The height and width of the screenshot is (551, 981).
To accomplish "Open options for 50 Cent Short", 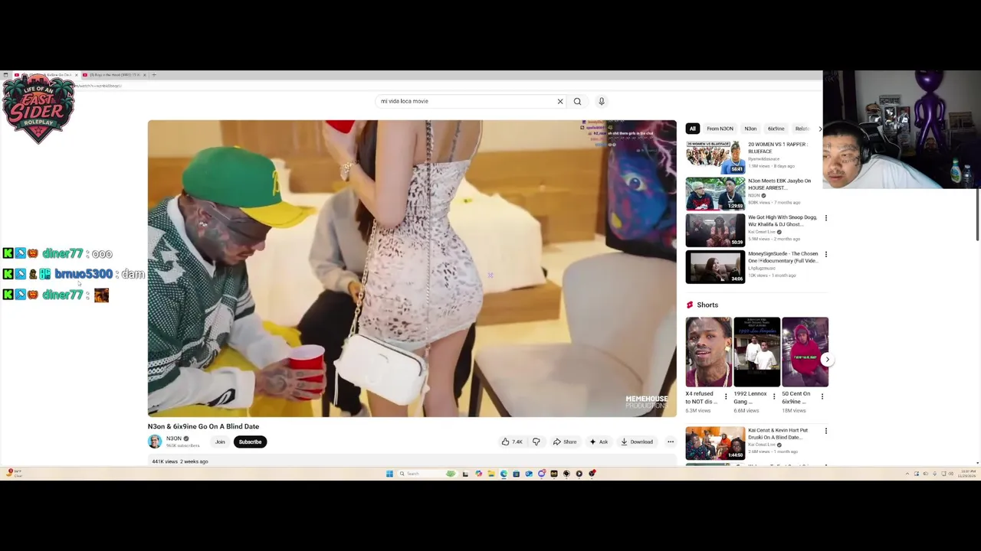I will [822, 396].
